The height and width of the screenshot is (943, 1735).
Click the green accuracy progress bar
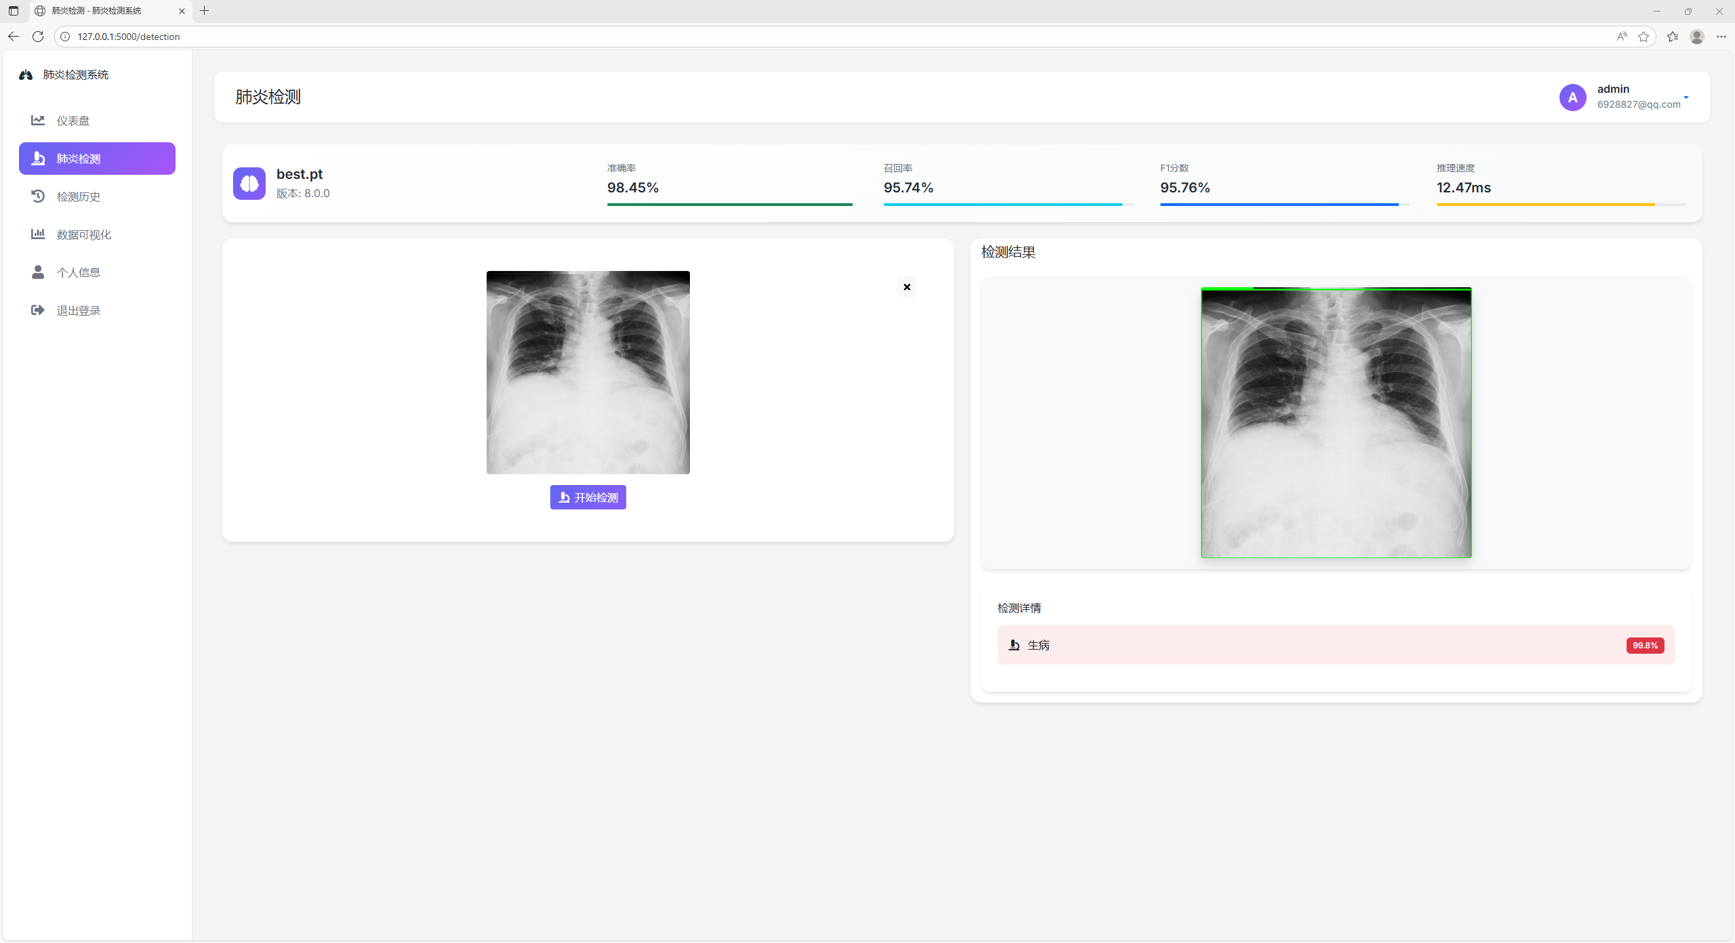pyautogui.click(x=729, y=204)
